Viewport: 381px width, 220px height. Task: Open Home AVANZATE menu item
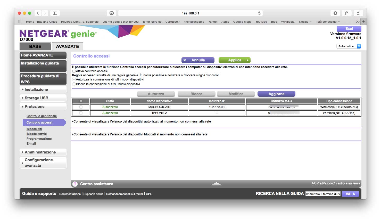(43, 55)
